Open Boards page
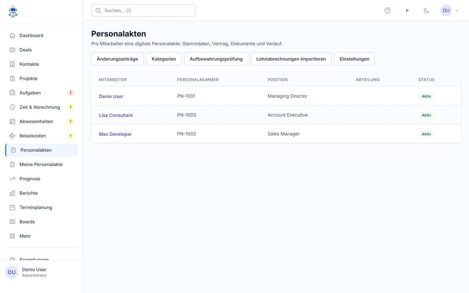The image size is (469, 293). 42,222
